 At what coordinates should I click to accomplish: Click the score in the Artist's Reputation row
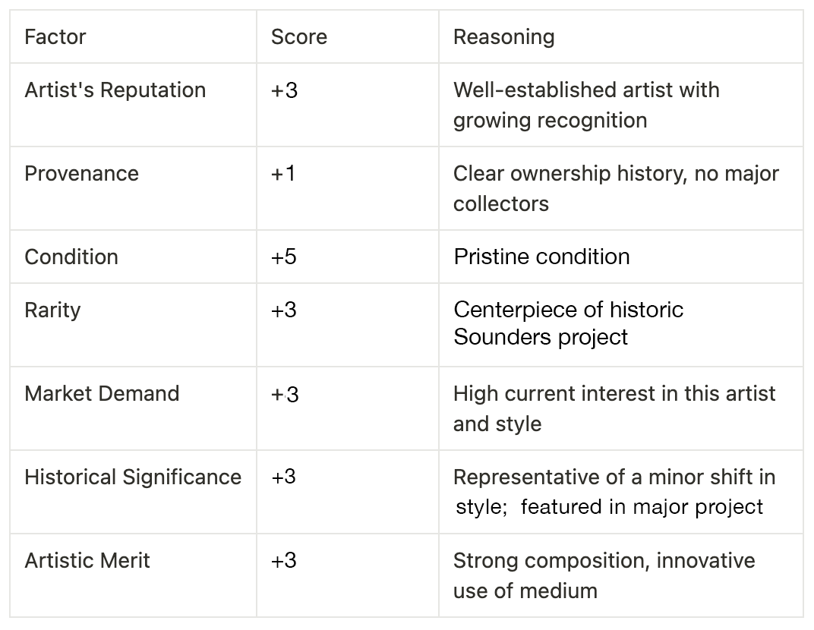(284, 90)
